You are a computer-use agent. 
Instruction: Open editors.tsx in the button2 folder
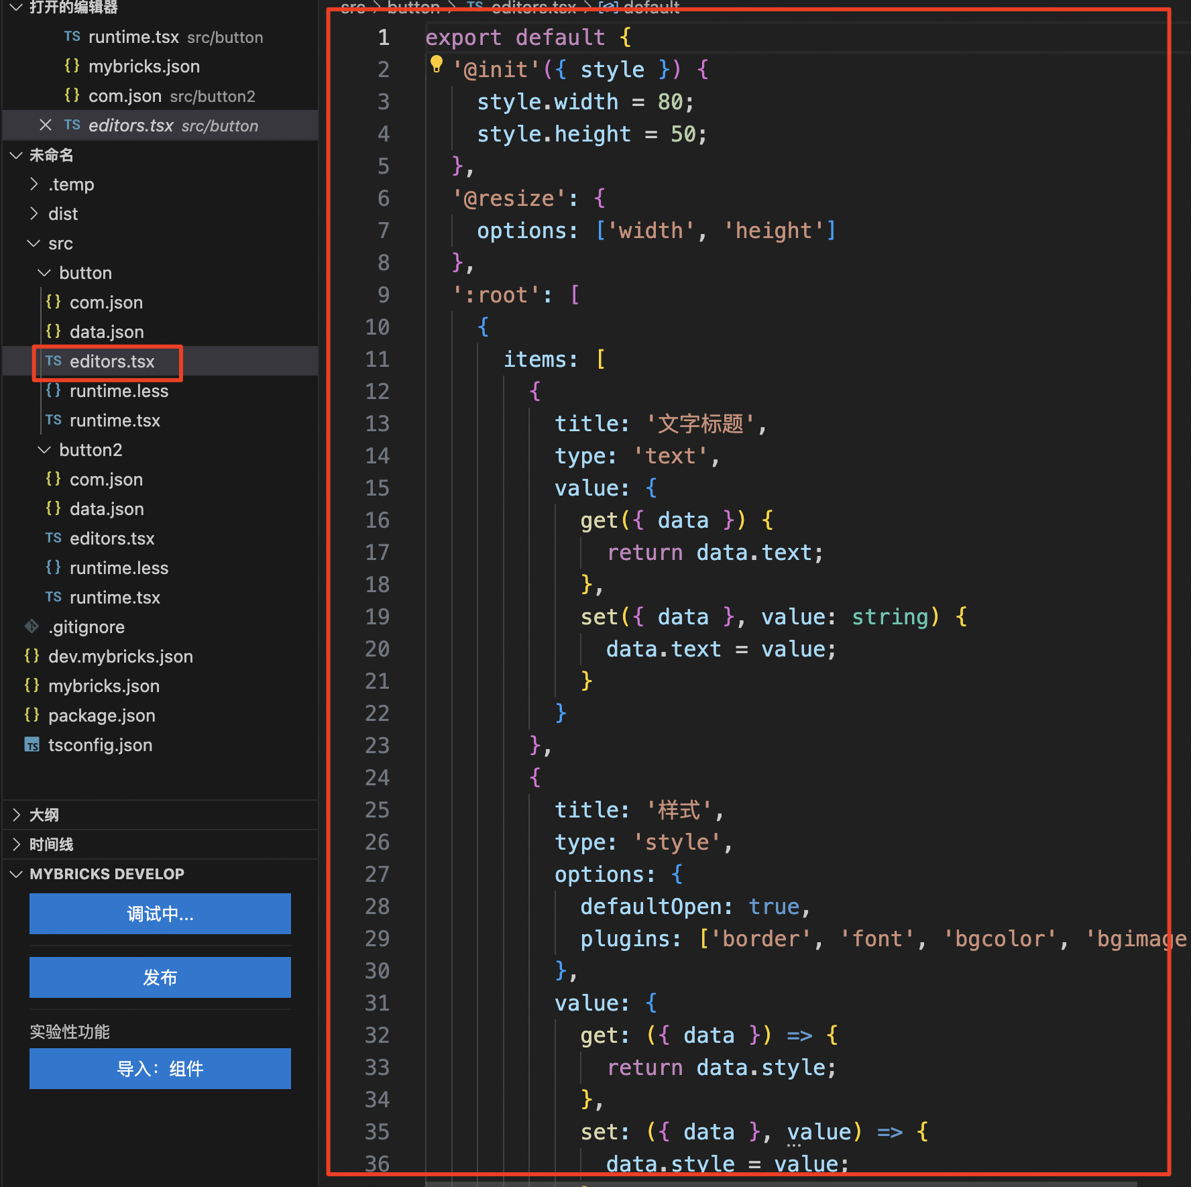(160, 539)
